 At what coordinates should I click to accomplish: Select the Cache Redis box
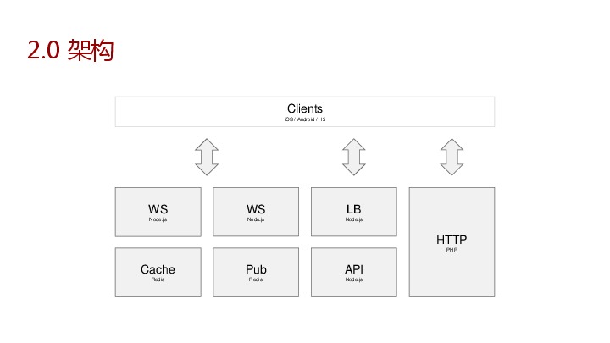tap(158, 272)
